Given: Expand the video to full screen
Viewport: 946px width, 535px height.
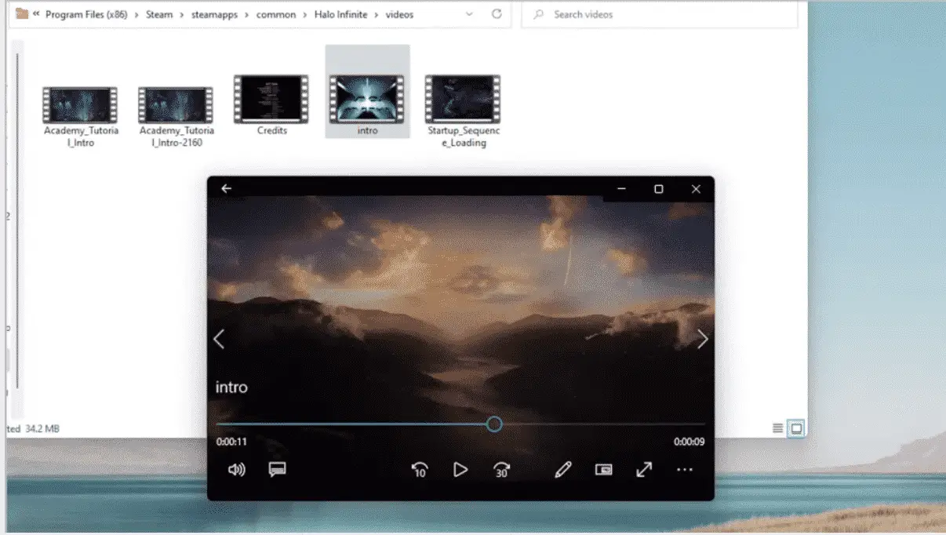Looking at the screenshot, I should click(644, 470).
